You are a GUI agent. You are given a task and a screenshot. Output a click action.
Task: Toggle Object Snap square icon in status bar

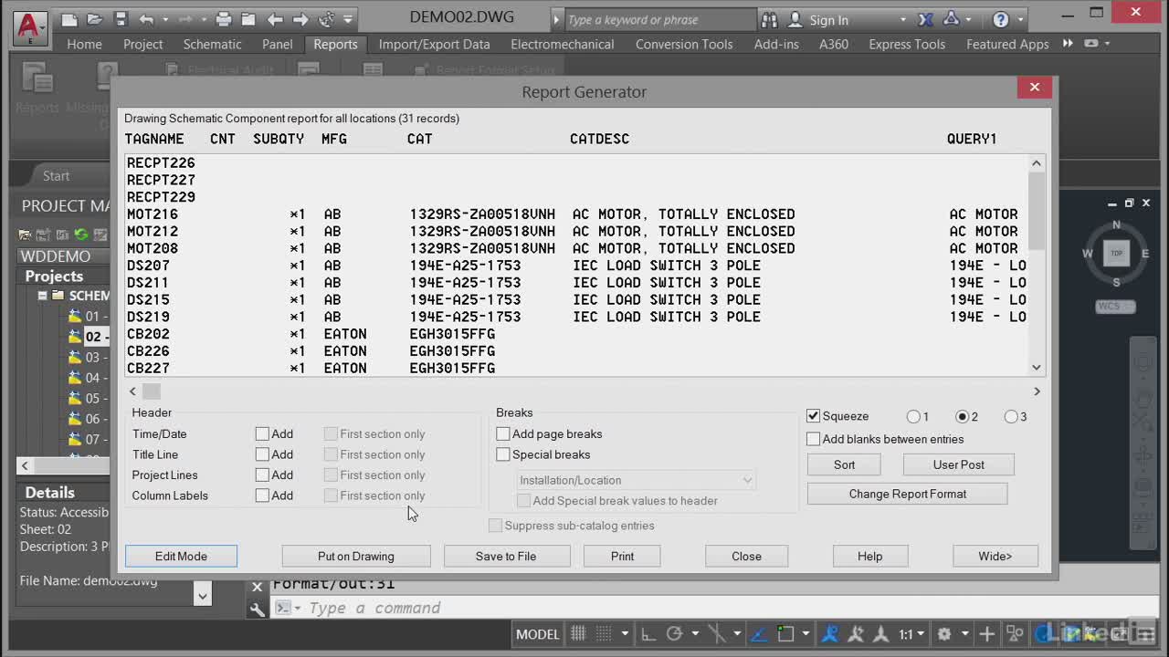point(785,633)
